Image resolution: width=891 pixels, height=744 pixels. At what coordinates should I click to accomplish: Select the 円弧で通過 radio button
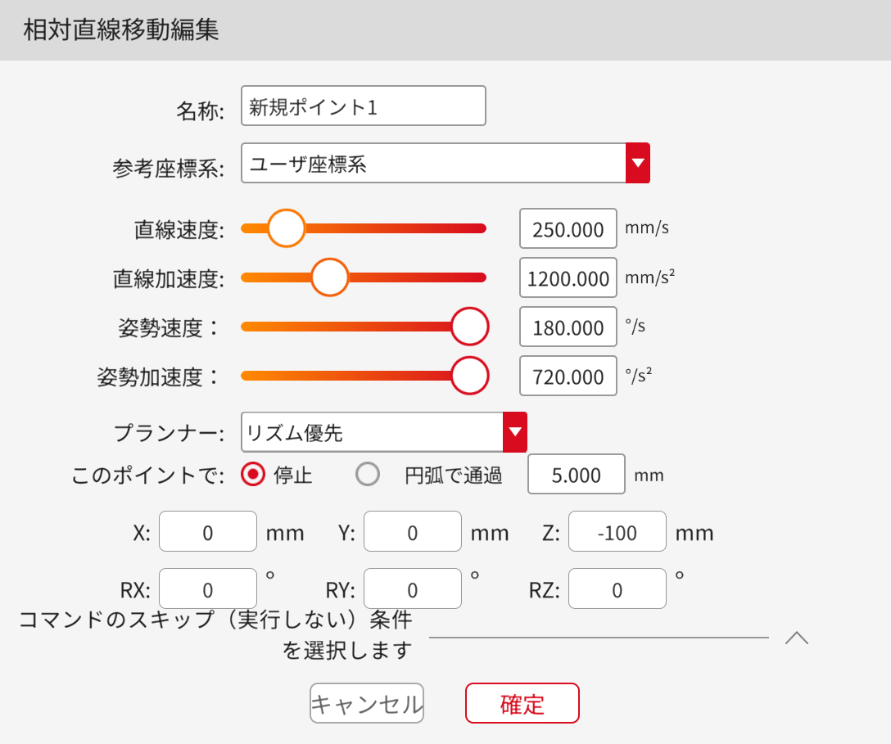(369, 475)
